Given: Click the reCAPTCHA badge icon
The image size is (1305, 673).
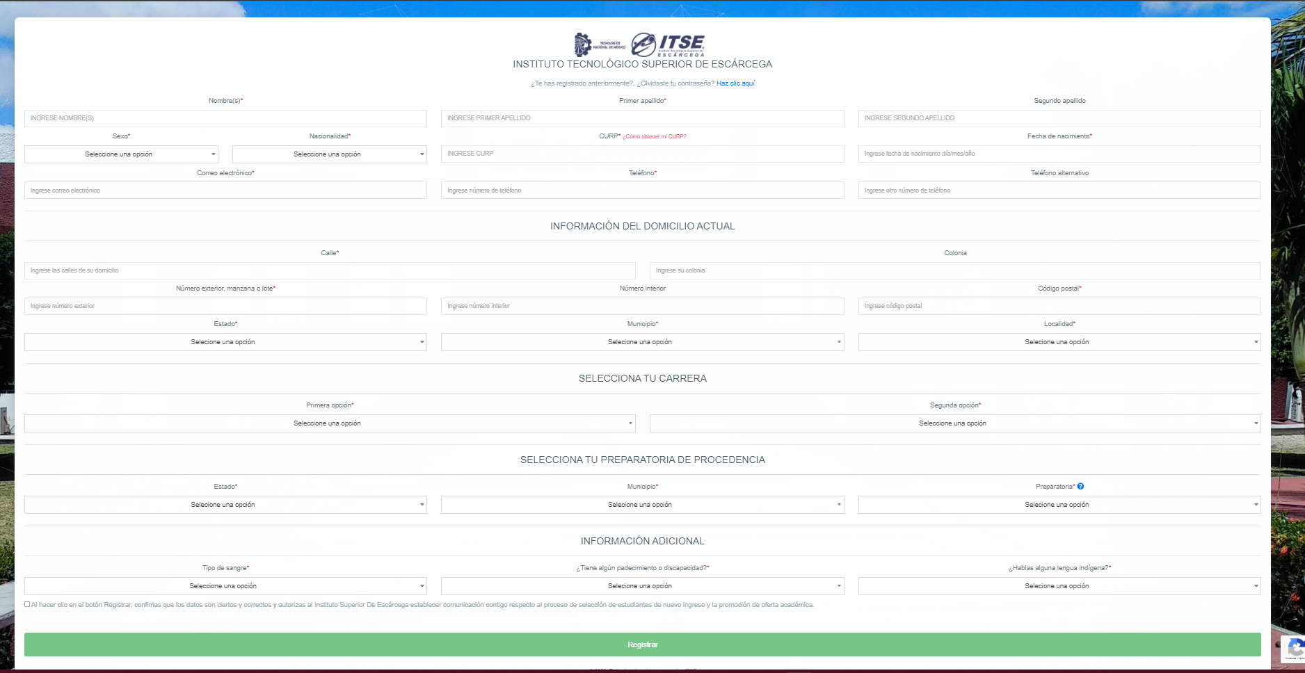Looking at the screenshot, I should [x=1295, y=648].
